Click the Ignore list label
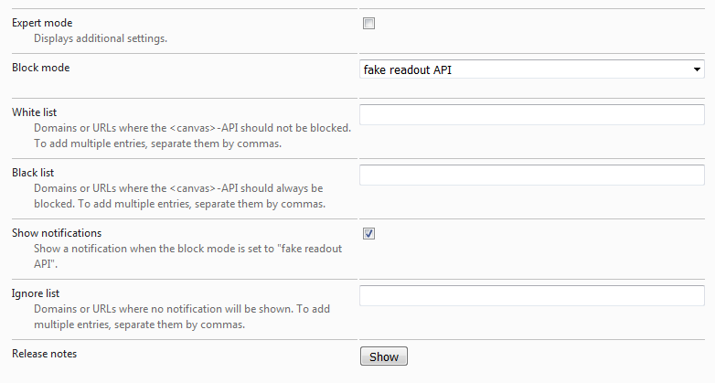The width and height of the screenshot is (715, 383). (36, 293)
